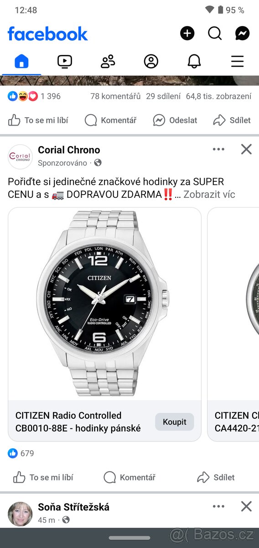Open Corial Chrono page name
The width and height of the screenshot is (259, 548).
69,150
